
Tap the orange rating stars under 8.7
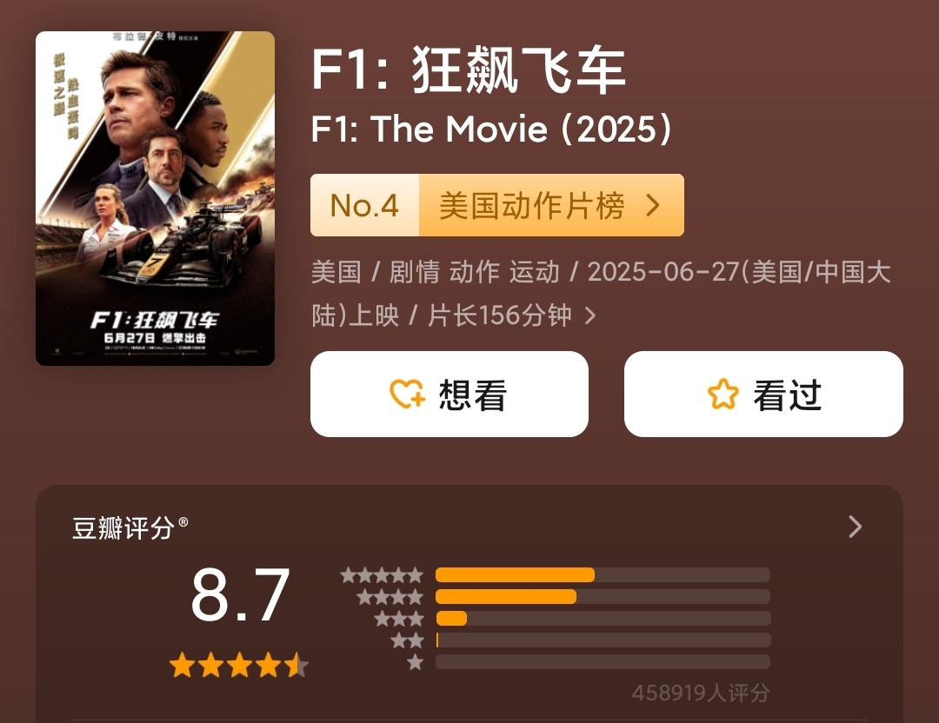pos(239,666)
